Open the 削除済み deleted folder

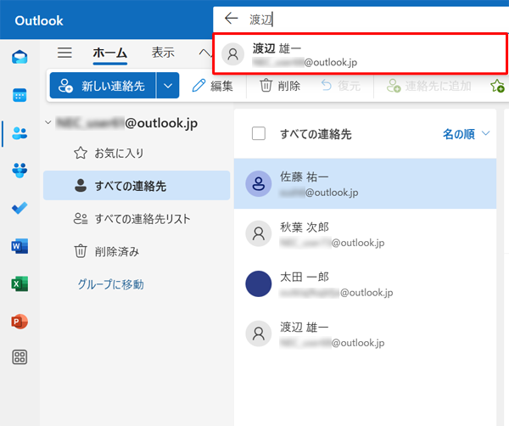tap(137, 251)
